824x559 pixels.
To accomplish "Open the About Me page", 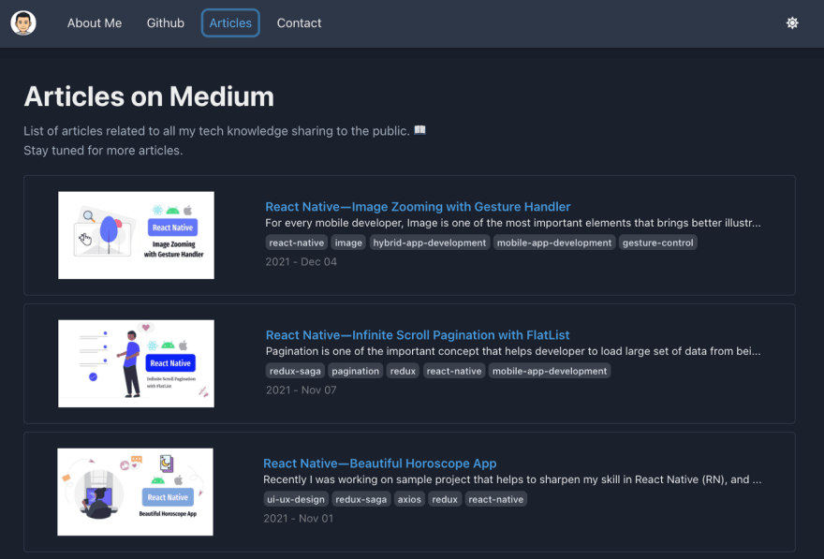I will (x=95, y=23).
